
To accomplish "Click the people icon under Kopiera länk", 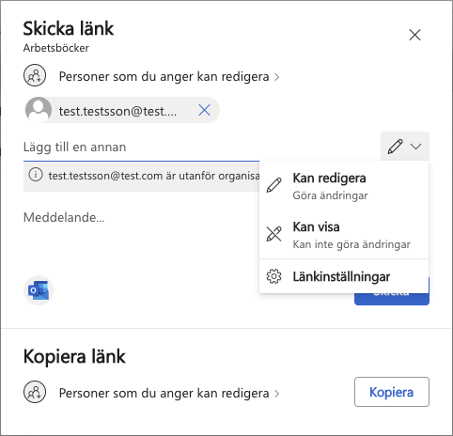I will (35, 392).
